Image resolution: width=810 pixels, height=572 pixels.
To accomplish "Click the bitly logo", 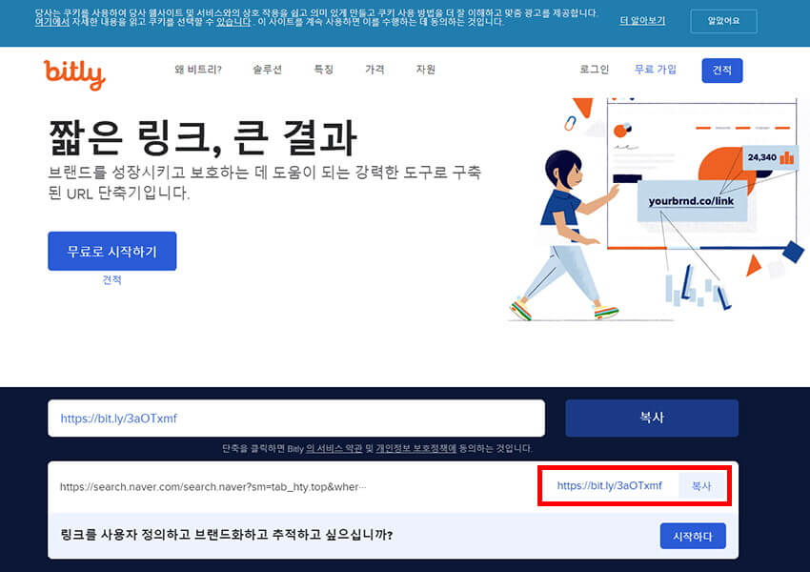I will [75, 74].
